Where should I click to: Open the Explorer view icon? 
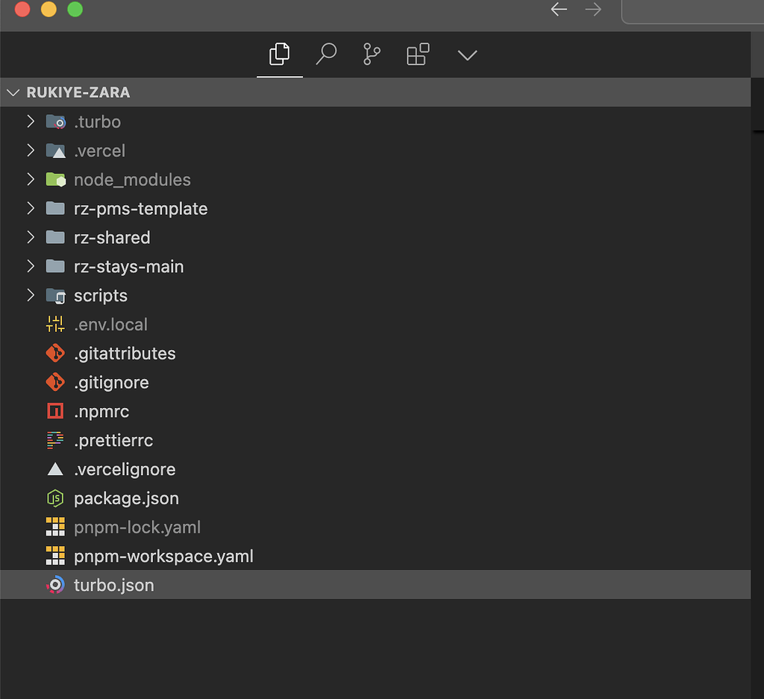(x=279, y=54)
